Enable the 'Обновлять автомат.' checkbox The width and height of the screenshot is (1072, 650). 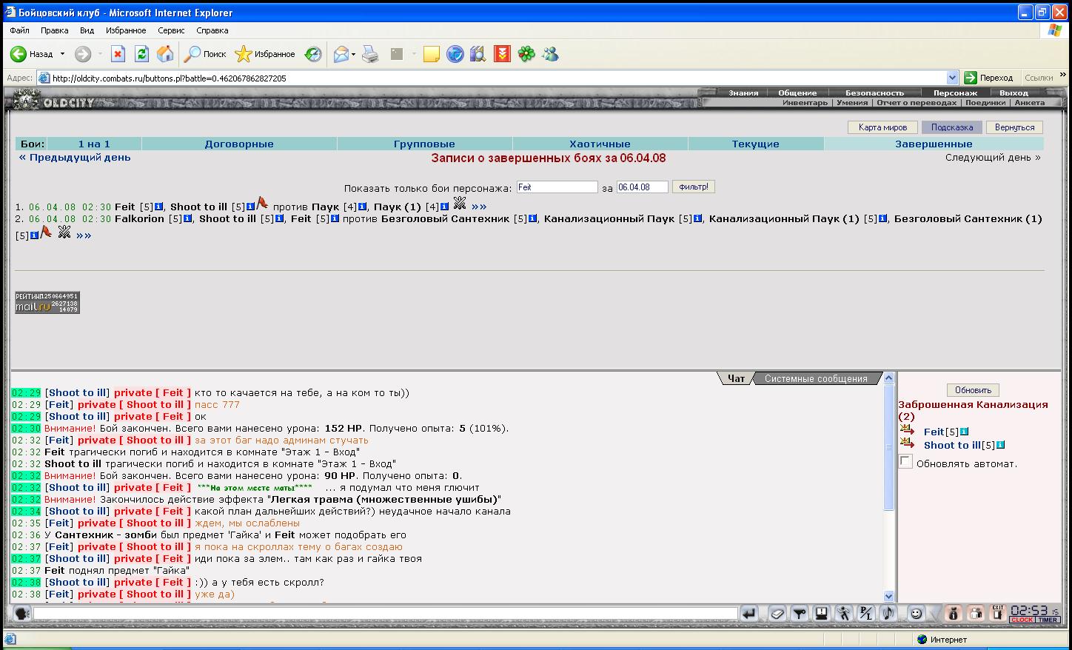click(x=905, y=462)
